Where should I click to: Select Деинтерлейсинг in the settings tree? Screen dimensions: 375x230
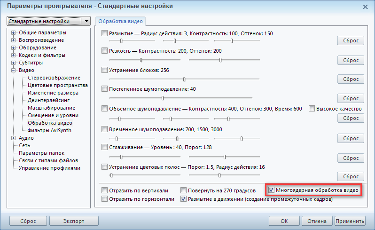[x=48, y=100]
